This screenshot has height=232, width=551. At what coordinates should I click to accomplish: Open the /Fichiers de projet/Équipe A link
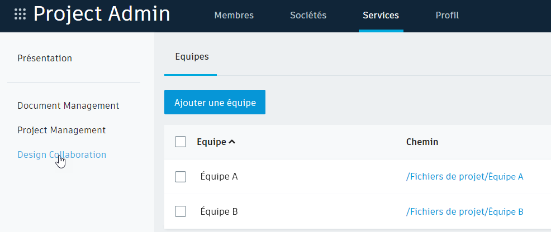pyautogui.click(x=464, y=177)
